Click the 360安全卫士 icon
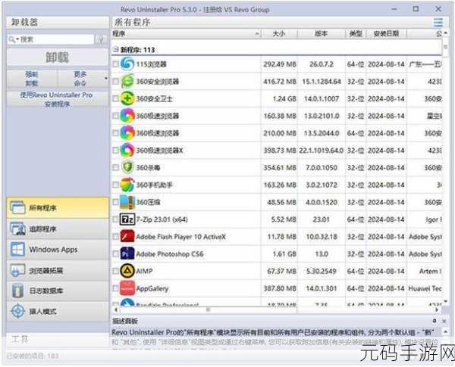The height and width of the screenshot is (367, 455). [127, 98]
